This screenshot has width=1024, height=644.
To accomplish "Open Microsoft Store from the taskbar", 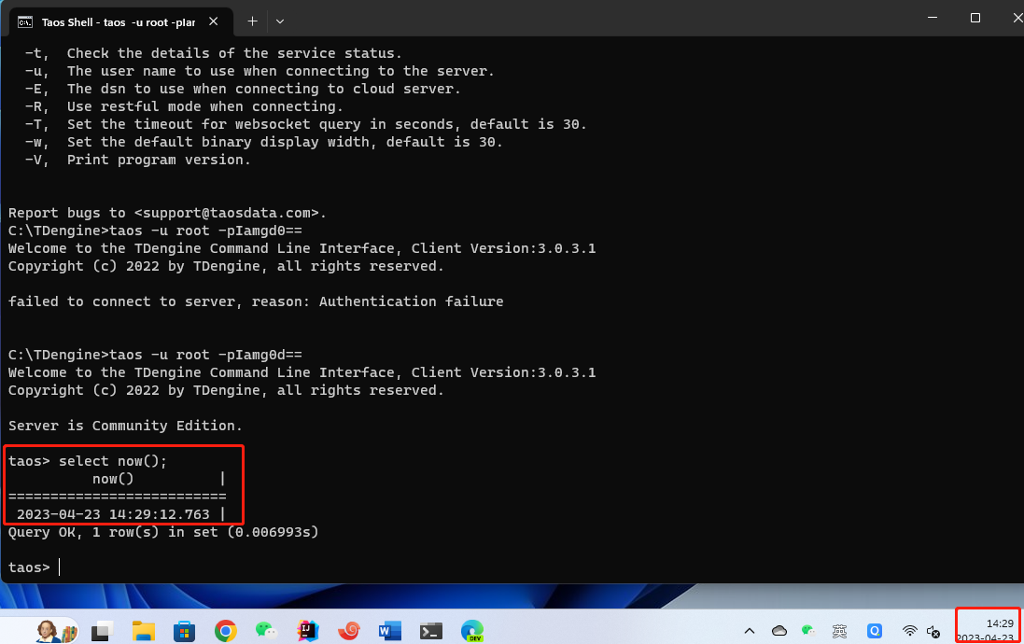I will pos(185,631).
